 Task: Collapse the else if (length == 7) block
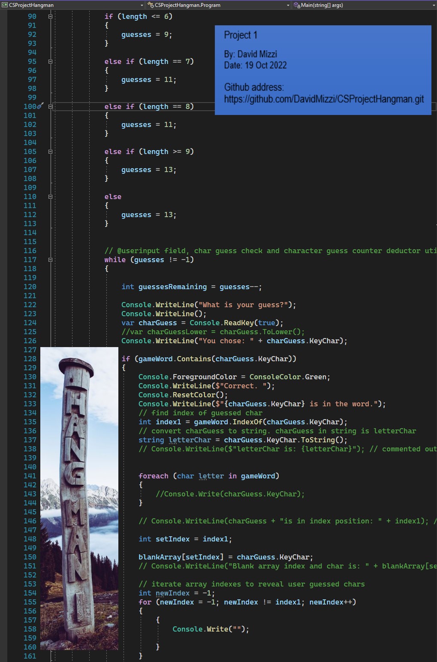point(49,61)
